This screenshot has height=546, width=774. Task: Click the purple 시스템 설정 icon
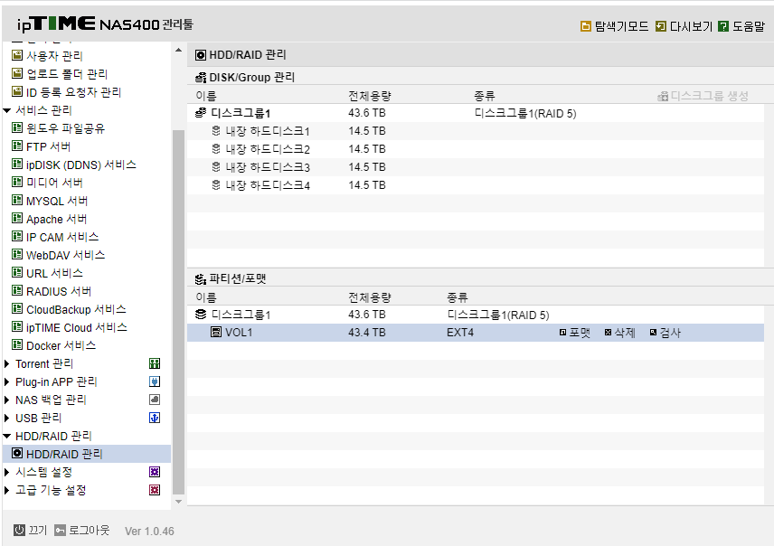click(155, 472)
